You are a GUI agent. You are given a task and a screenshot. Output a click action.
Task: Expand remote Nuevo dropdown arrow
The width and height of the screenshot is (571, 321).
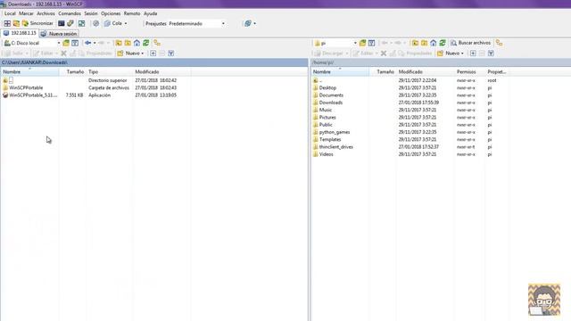point(462,53)
